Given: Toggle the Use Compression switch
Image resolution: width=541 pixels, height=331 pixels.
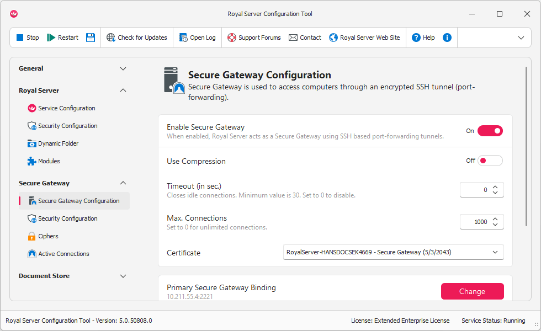Looking at the screenshot, I should coord(490,161).
